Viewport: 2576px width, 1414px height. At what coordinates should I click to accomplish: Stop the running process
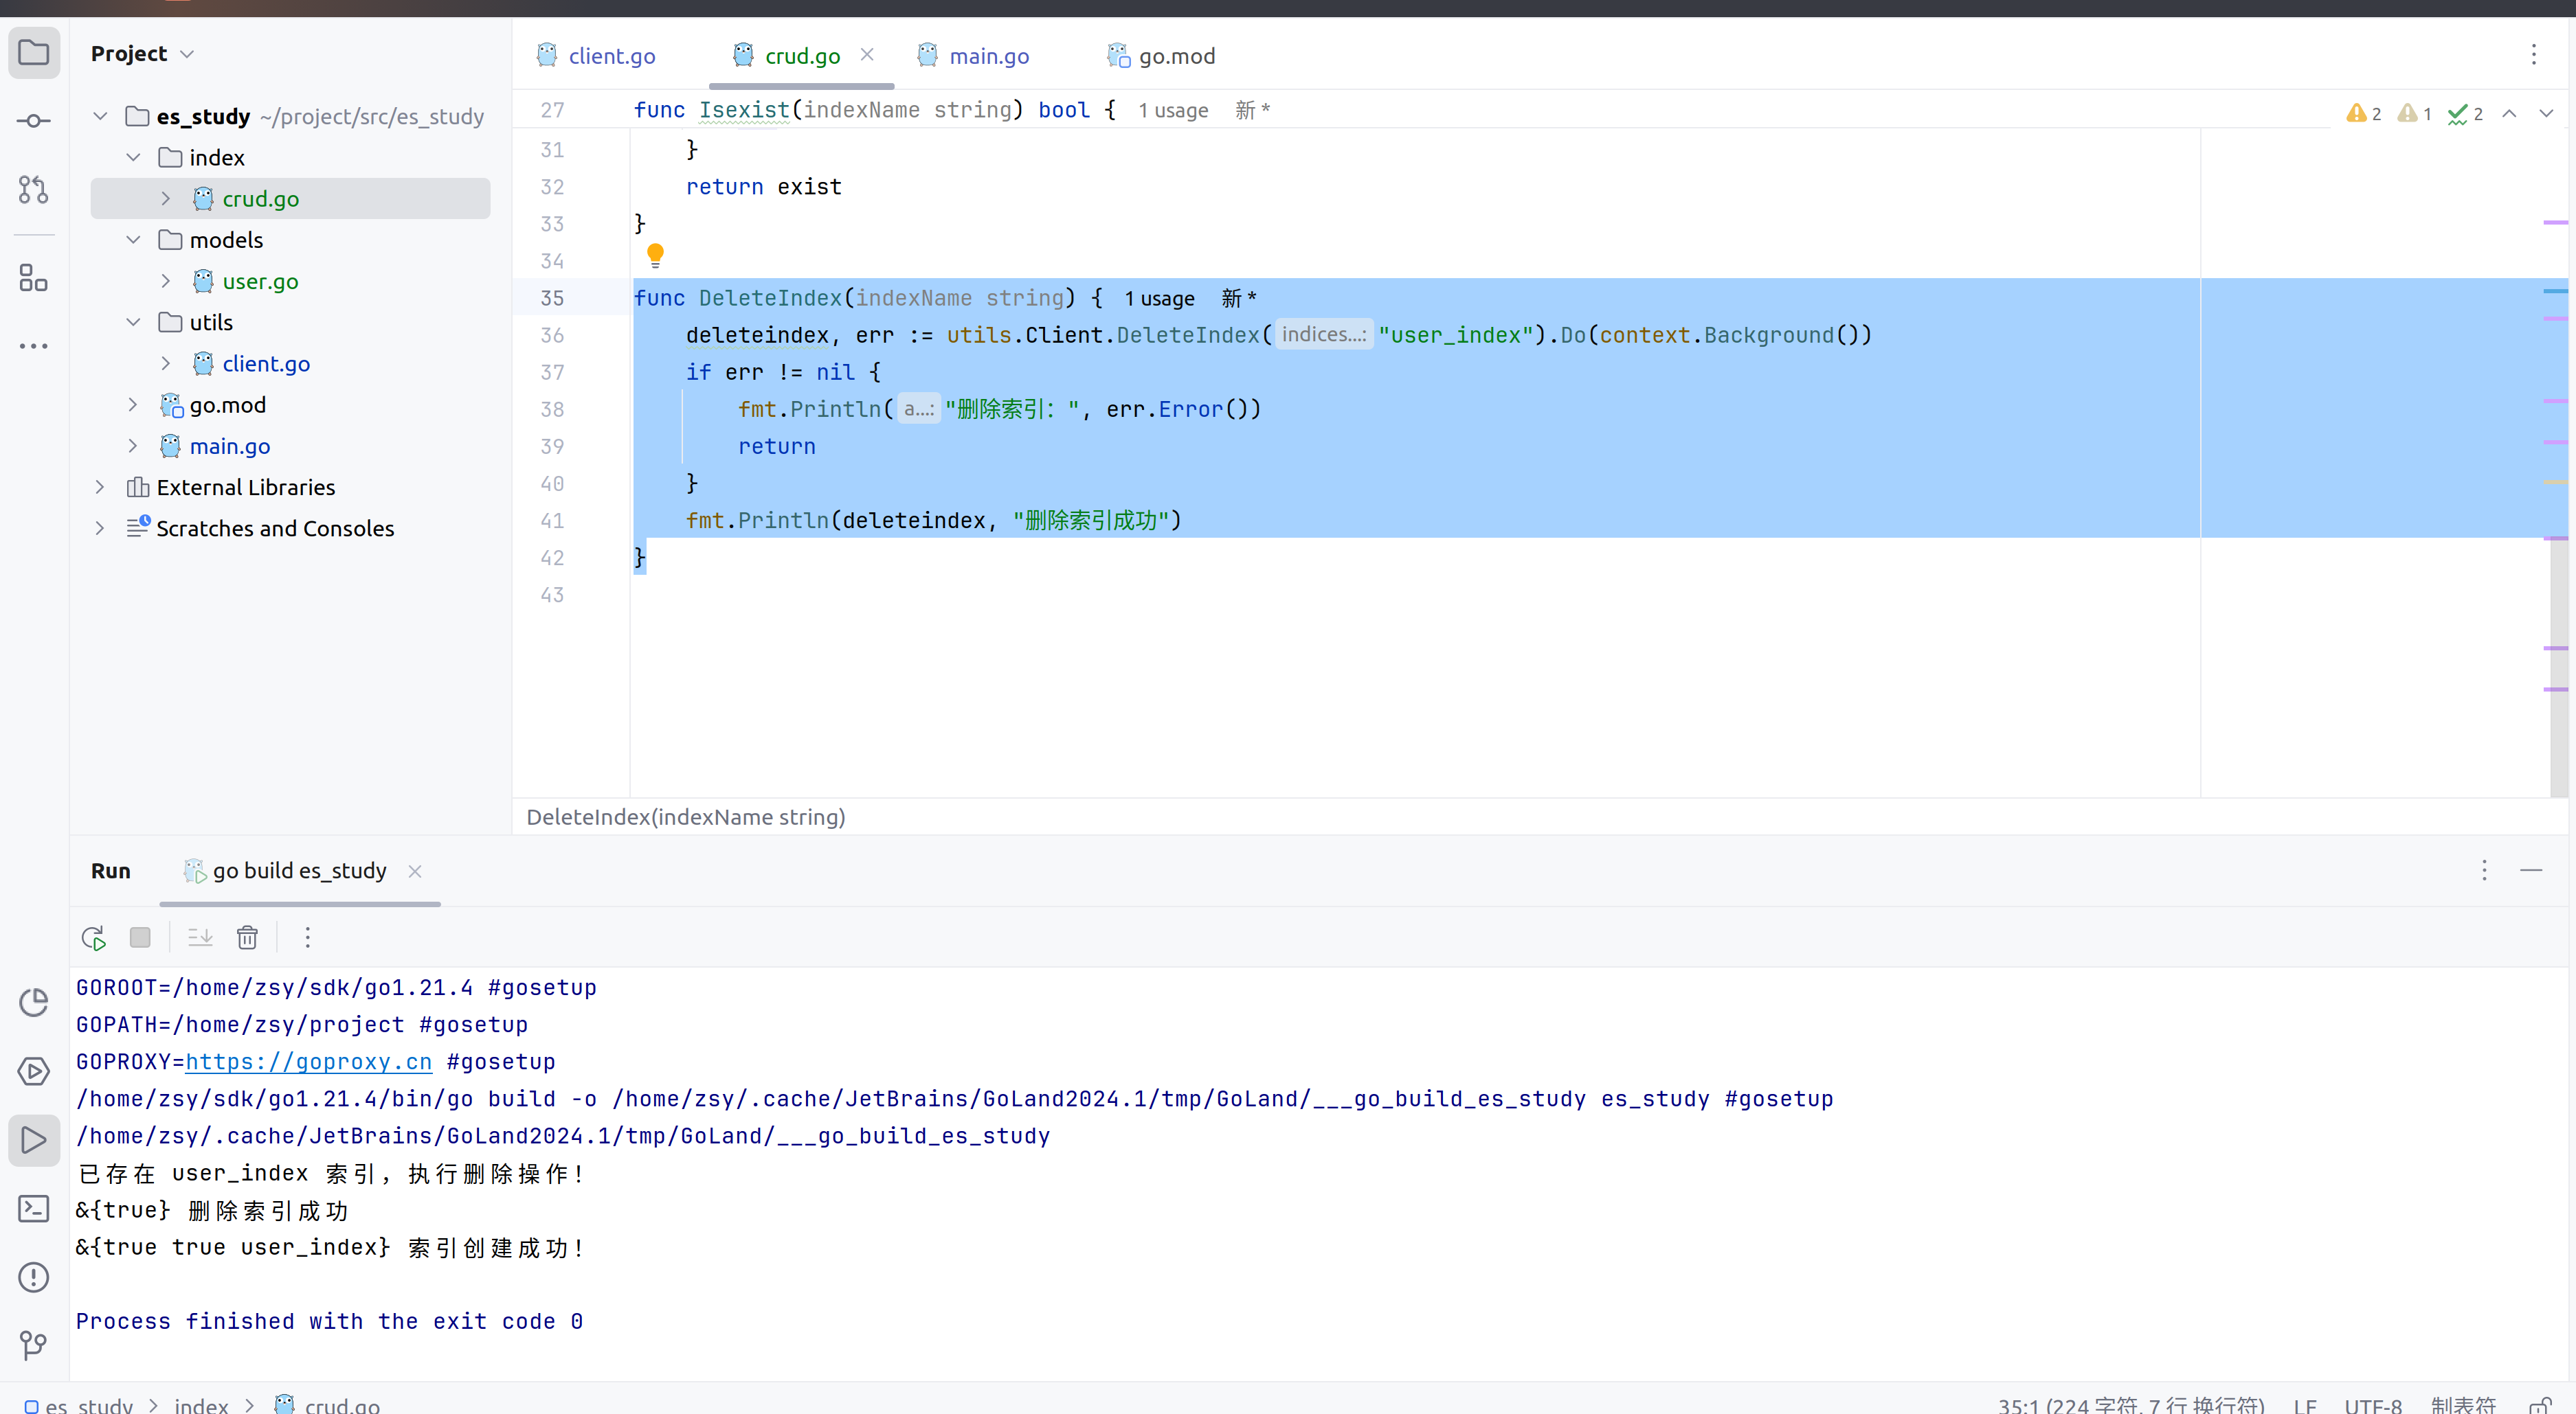[x=140, y=937]
